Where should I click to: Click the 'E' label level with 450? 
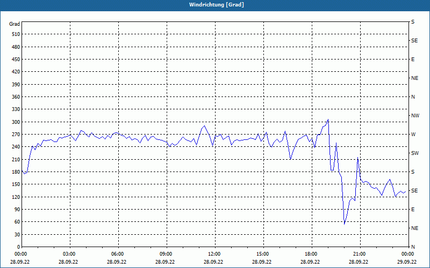[x=413, y=59]
